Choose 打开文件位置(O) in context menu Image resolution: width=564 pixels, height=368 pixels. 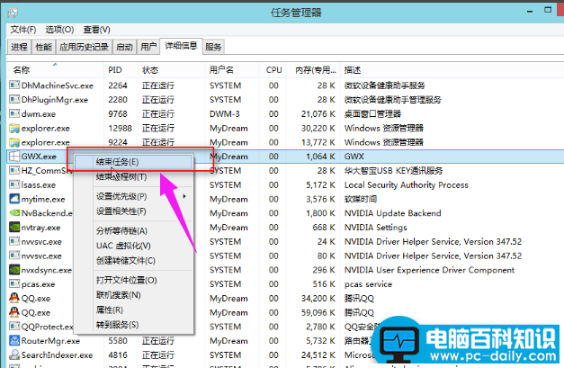point(133,280)
